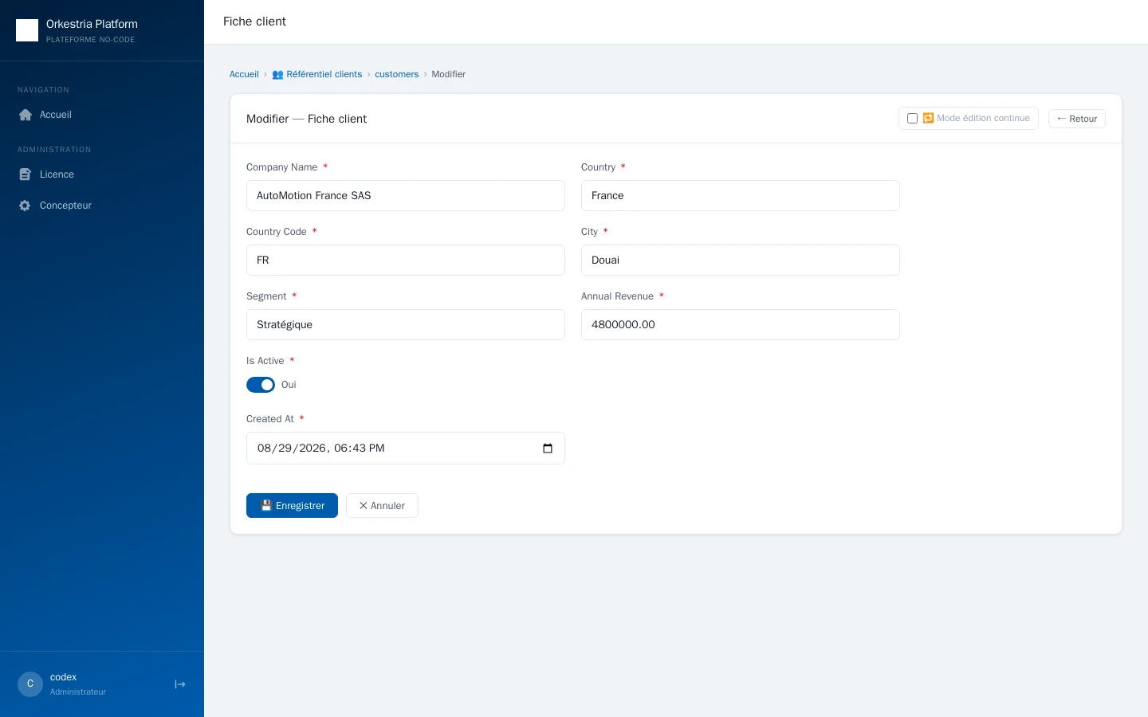The height and width of the screenshot is (717, 1148).
Task: Toggle the Is Active switch off
Action: tap(261, 385)
